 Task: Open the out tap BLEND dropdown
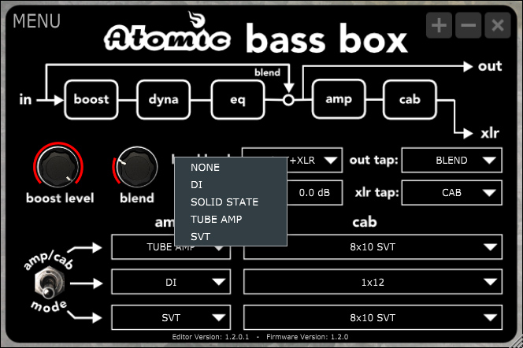pos(451,161)
